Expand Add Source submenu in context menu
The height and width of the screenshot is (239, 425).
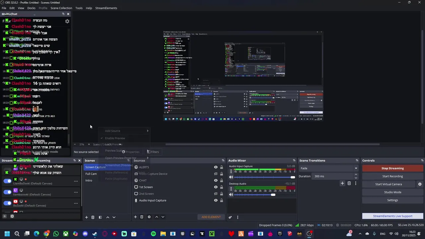coord(125,131)
